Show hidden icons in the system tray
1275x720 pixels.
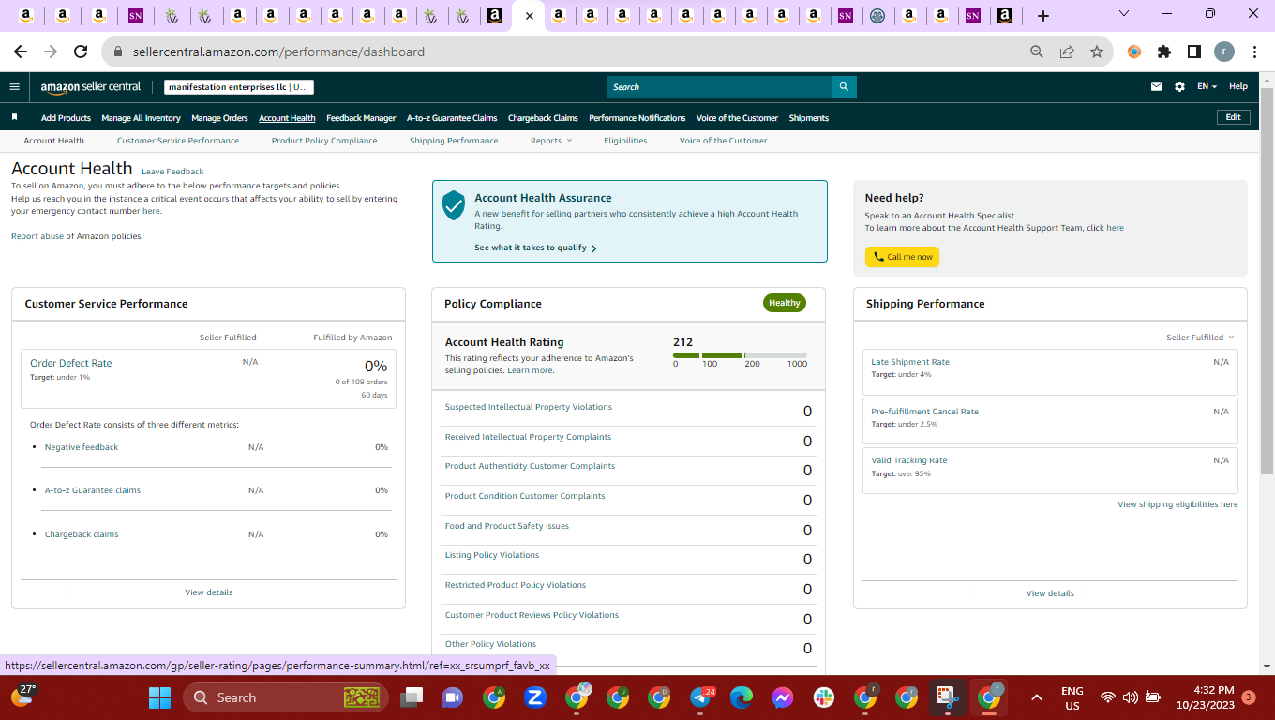coord(1036,697)
